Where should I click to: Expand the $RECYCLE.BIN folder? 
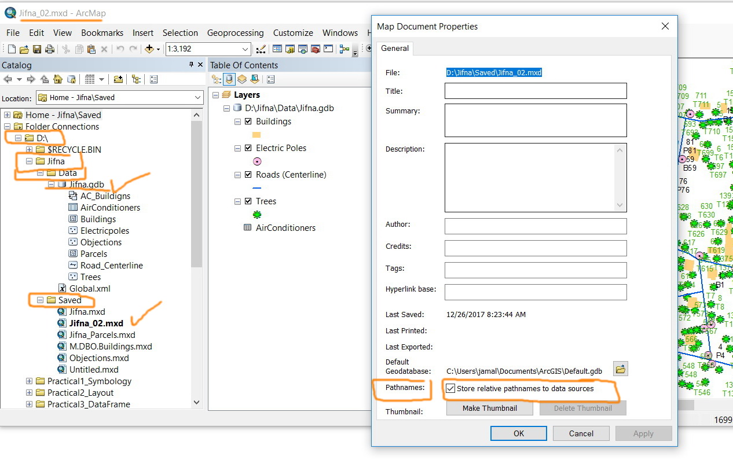[29, 150]
